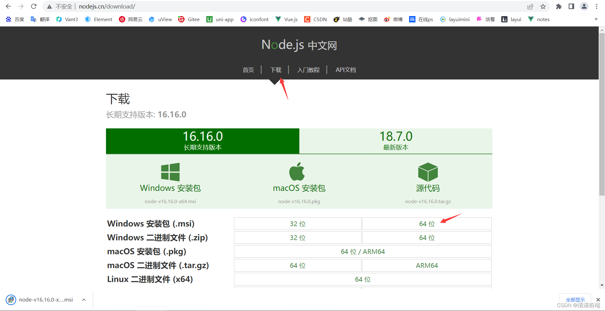Open the Element bookmark
Image resolution: width=605 pixels, height=311 pixels.
click(x=98, y=19)
